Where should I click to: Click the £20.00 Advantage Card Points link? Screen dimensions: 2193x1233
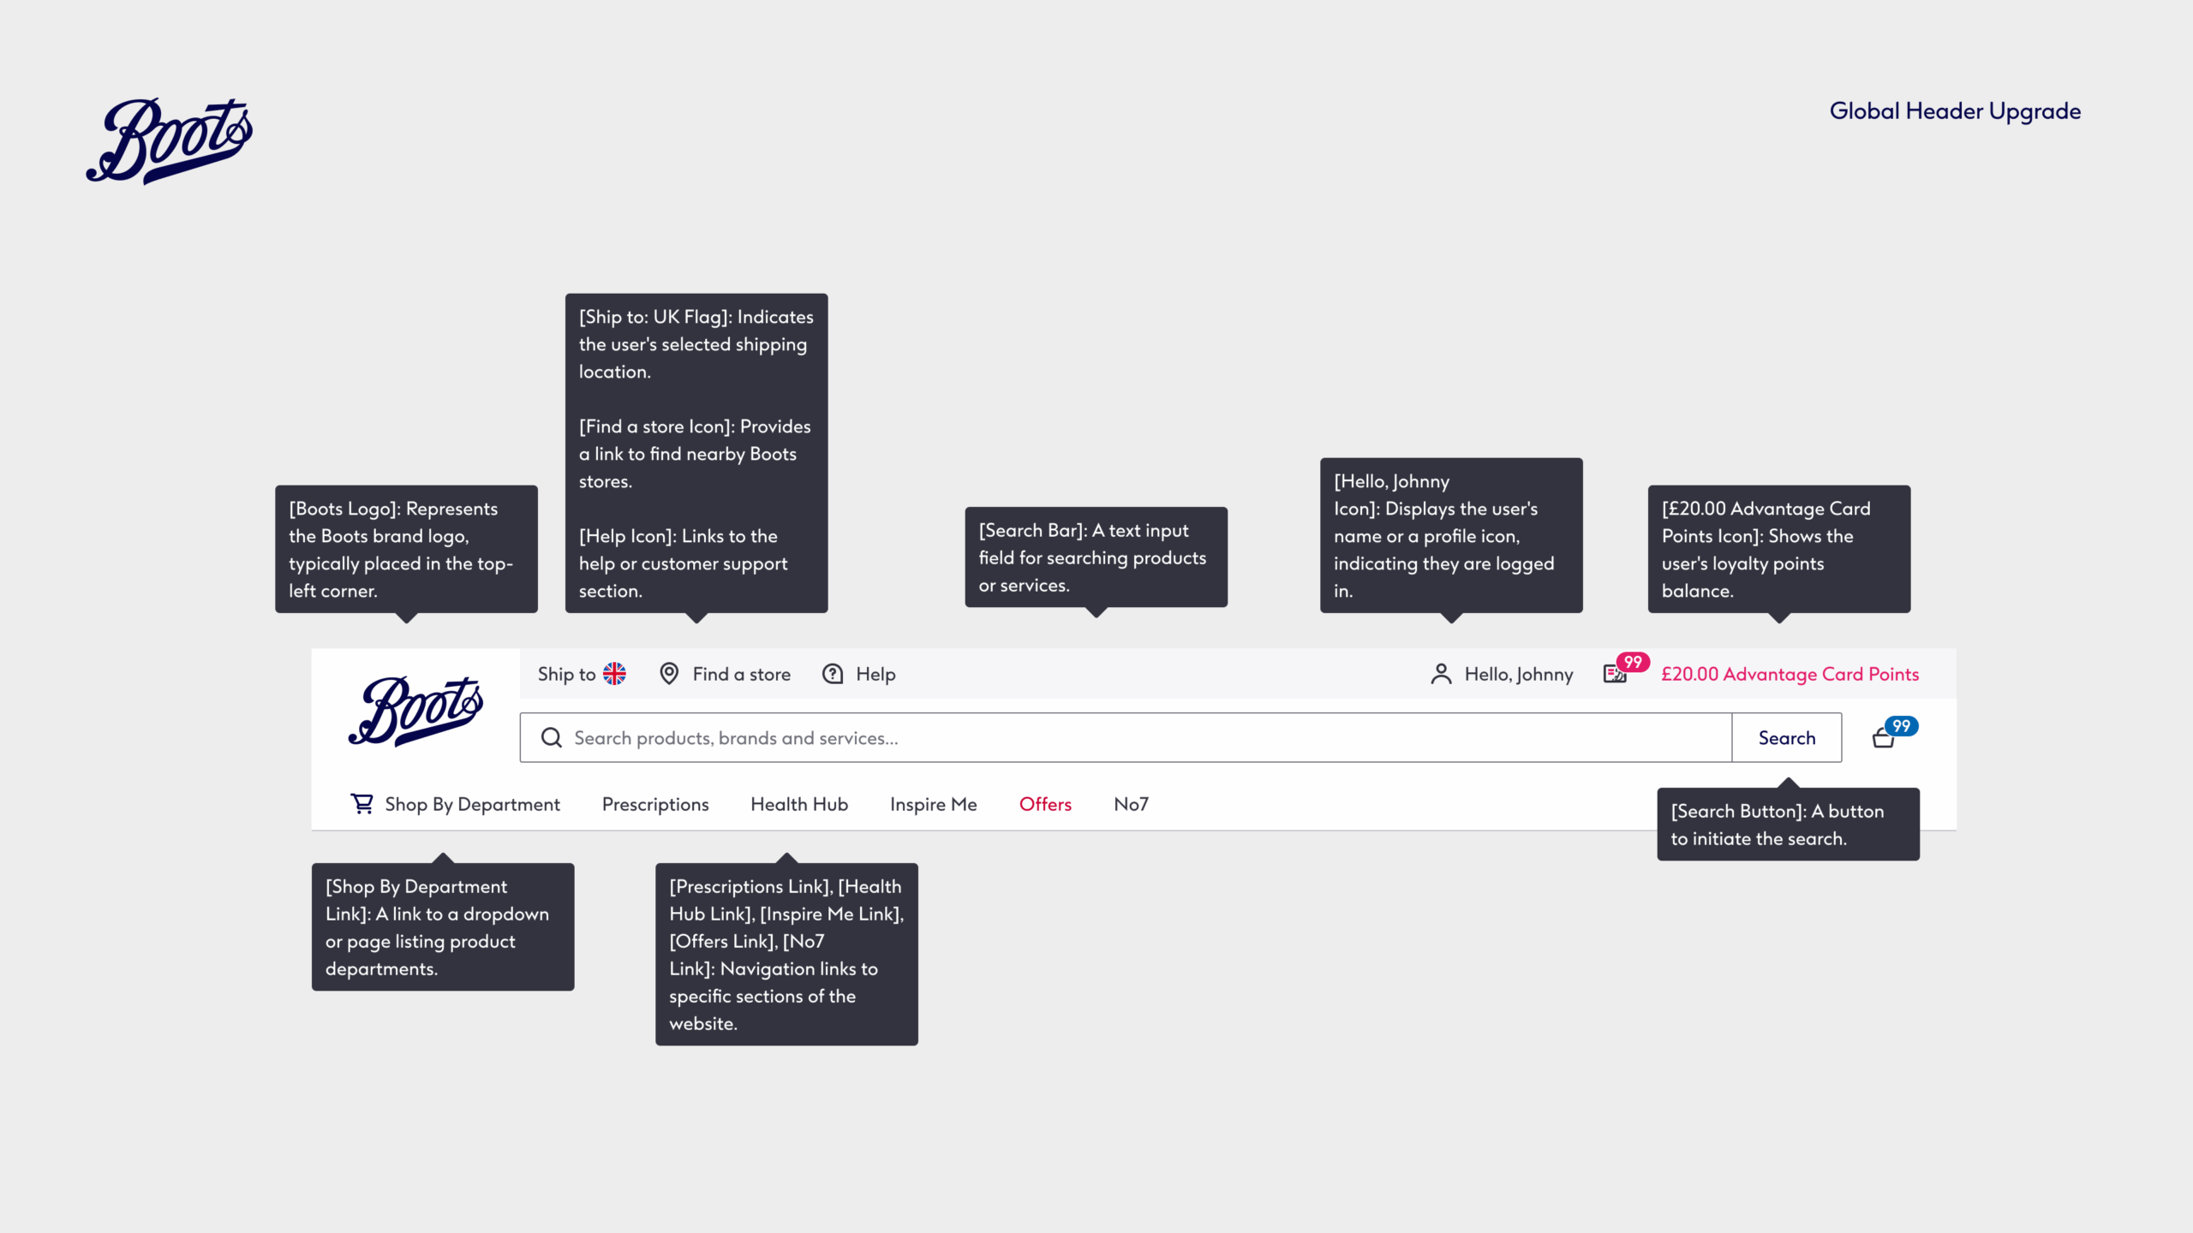tap(1790, 675)
